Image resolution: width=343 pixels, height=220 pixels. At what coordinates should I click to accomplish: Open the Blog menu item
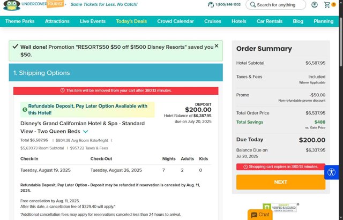tap(298, 21)
